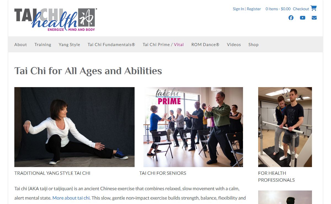Open the Health Professionals treadmill image
The height and width of the screenshot is (204, 331).
click(285, 127)
